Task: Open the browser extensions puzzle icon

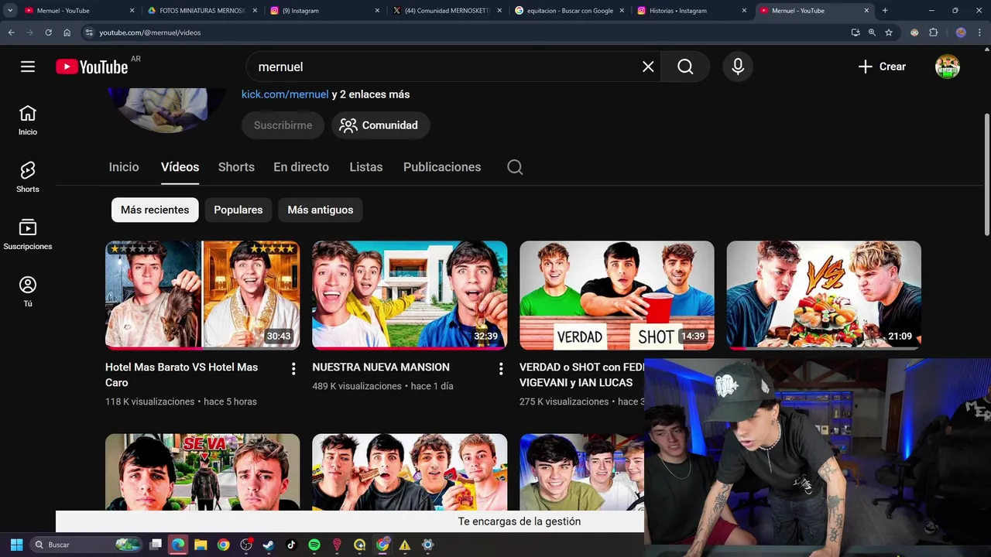Action: click(933, 32)
